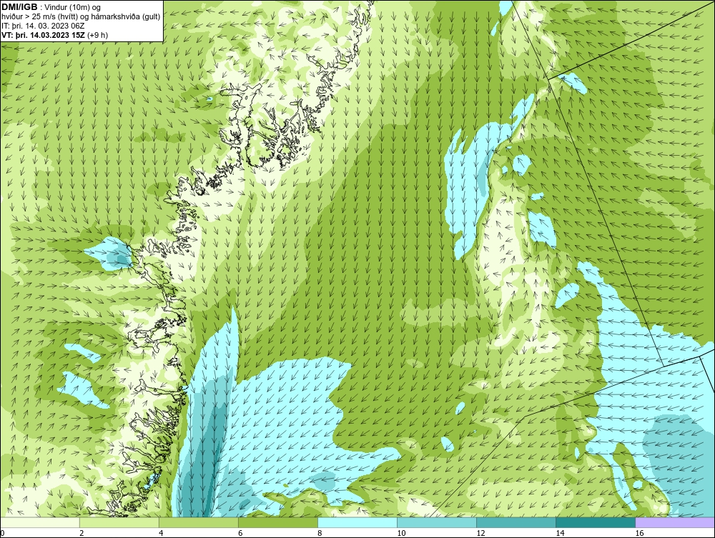
Task: Click the 4–6 m/s green legend swatch
Action: (199, 522)
